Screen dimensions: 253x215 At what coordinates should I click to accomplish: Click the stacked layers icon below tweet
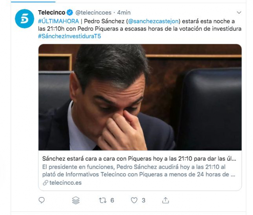76,200
